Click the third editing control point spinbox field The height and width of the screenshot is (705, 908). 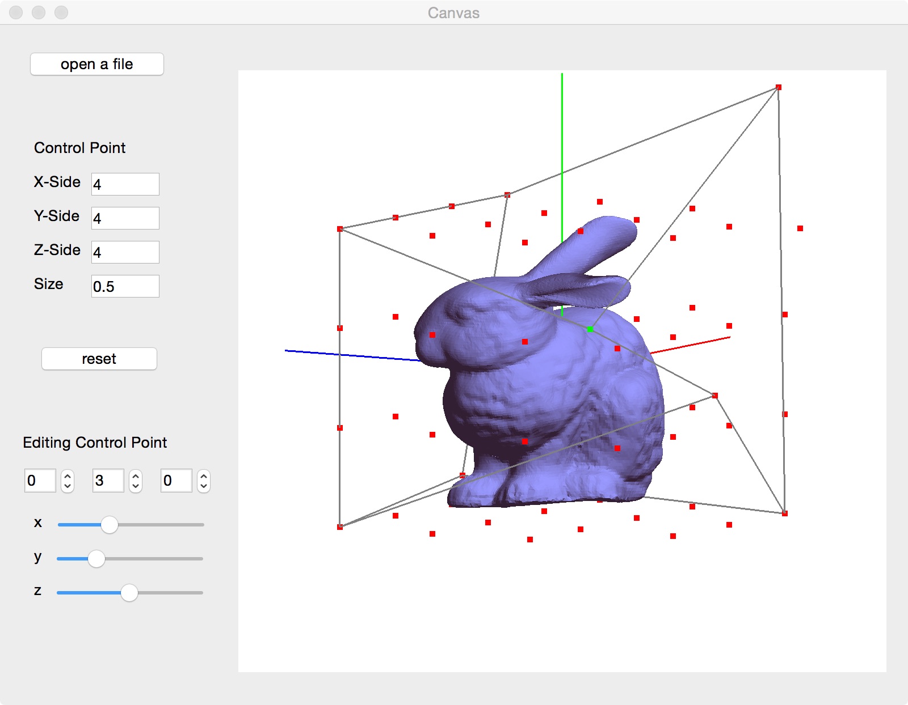pyautogui.click(x=176, y=481)
